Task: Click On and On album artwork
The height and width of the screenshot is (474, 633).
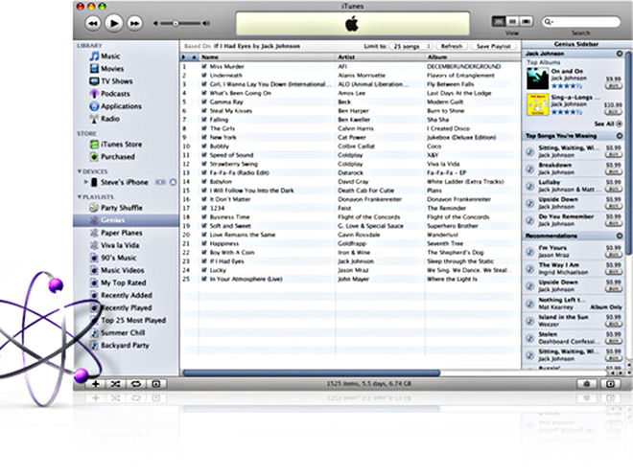Action: pyautogui.click(x=537, y=79)
